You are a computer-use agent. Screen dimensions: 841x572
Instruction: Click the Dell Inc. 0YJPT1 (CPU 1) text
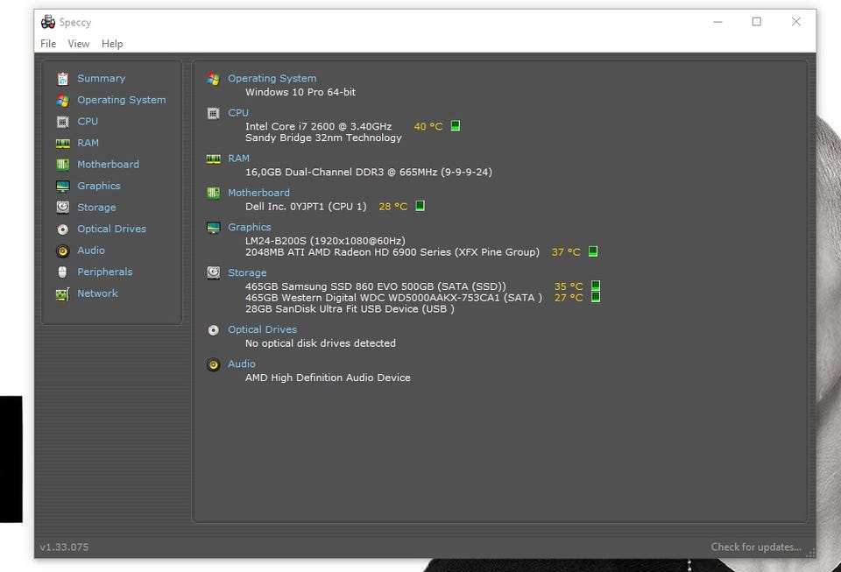point(306,207)
